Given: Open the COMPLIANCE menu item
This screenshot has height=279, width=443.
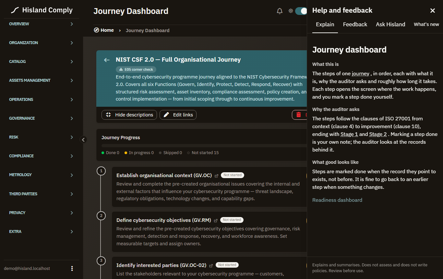Looking at the screenshot, I should click(42, 156).
